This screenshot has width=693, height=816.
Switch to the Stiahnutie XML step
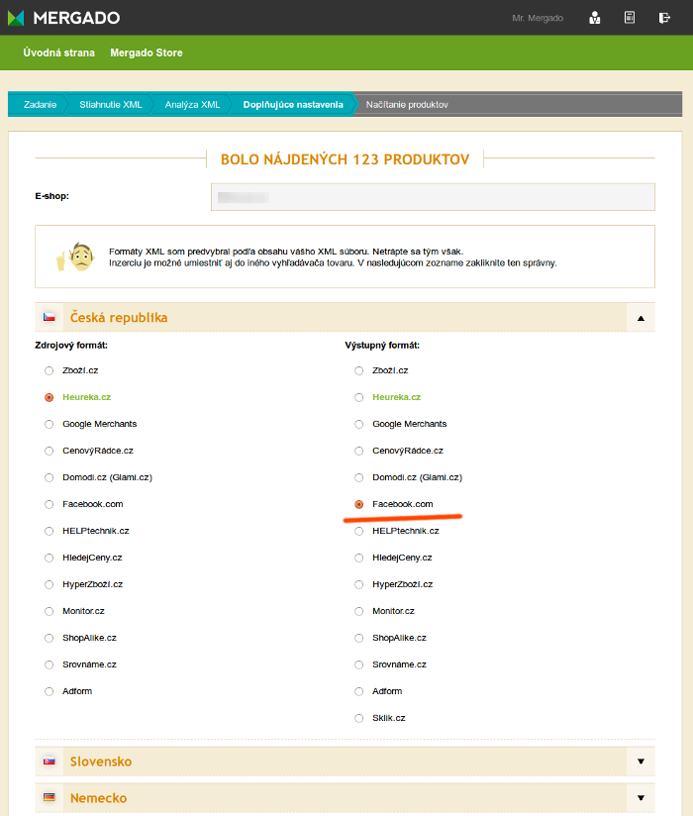click(x=110, y=105)
